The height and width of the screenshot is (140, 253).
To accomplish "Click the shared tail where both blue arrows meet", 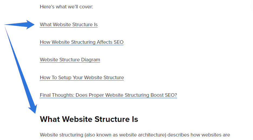I will point(5,25).
